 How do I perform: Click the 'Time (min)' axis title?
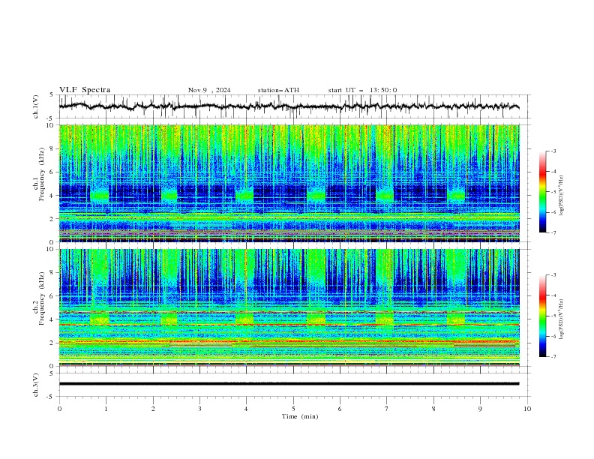[x=300, y=416]
